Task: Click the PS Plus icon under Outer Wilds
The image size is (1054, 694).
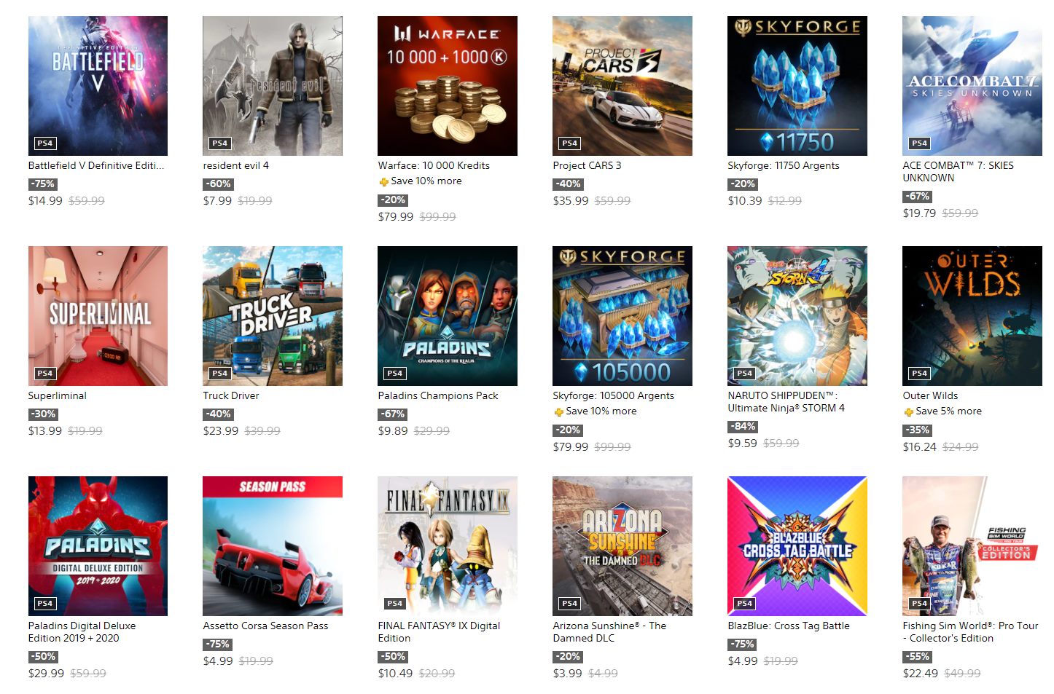Action: coord(908,411)
